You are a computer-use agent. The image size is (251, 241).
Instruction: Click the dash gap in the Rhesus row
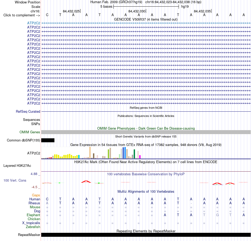[191, 203]
